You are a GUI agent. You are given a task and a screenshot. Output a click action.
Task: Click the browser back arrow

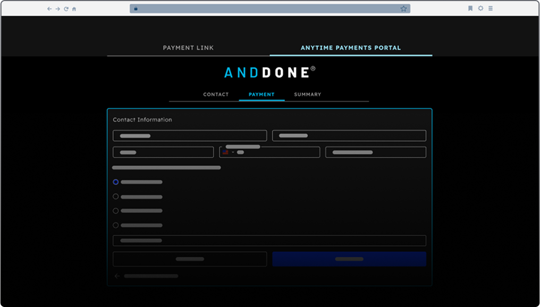[49, 9]
